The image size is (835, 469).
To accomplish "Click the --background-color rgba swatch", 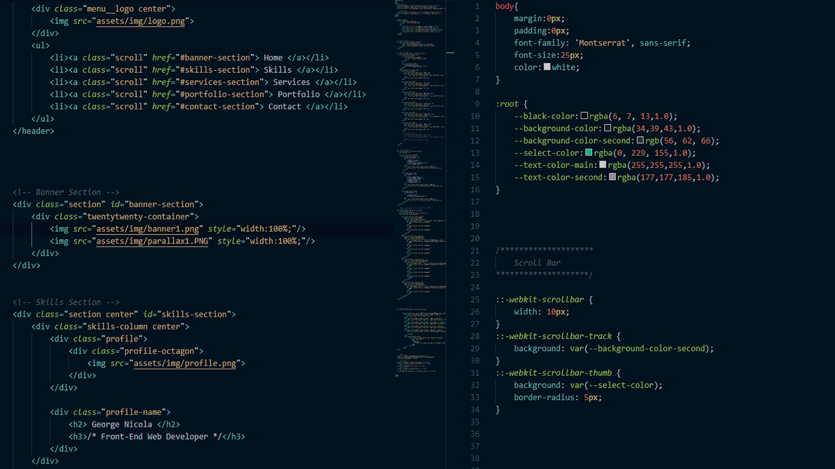I will click(x=608, y=128).
